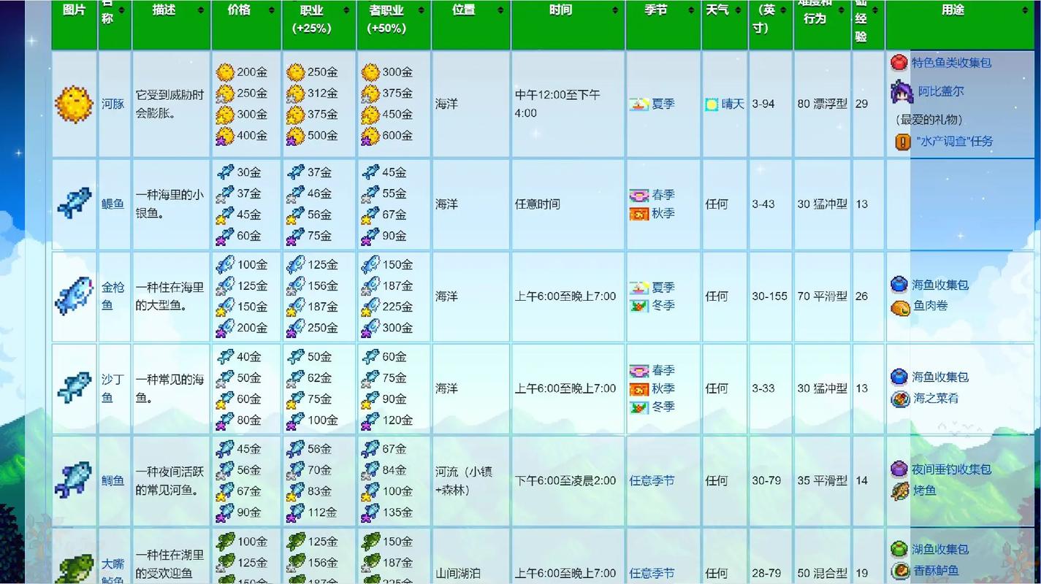Click the Pufferfish (河豚) fish image
This screenshot has width=1041, height=584.
(74, 104)
